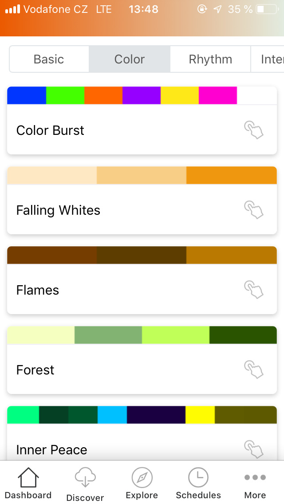Go to Dashboard home icon
Image resolution: width=284 pixels, height=504 pixels.
(28, 478)
